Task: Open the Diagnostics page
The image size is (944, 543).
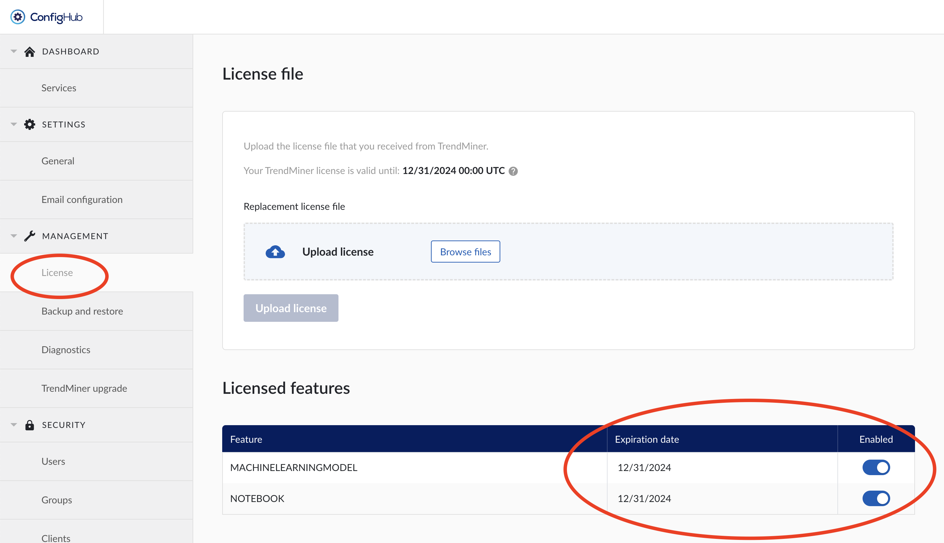Action: [96, 350]
